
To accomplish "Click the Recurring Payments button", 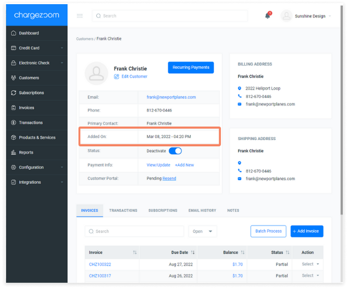I will pyautogui.click(x=191, y=68).
